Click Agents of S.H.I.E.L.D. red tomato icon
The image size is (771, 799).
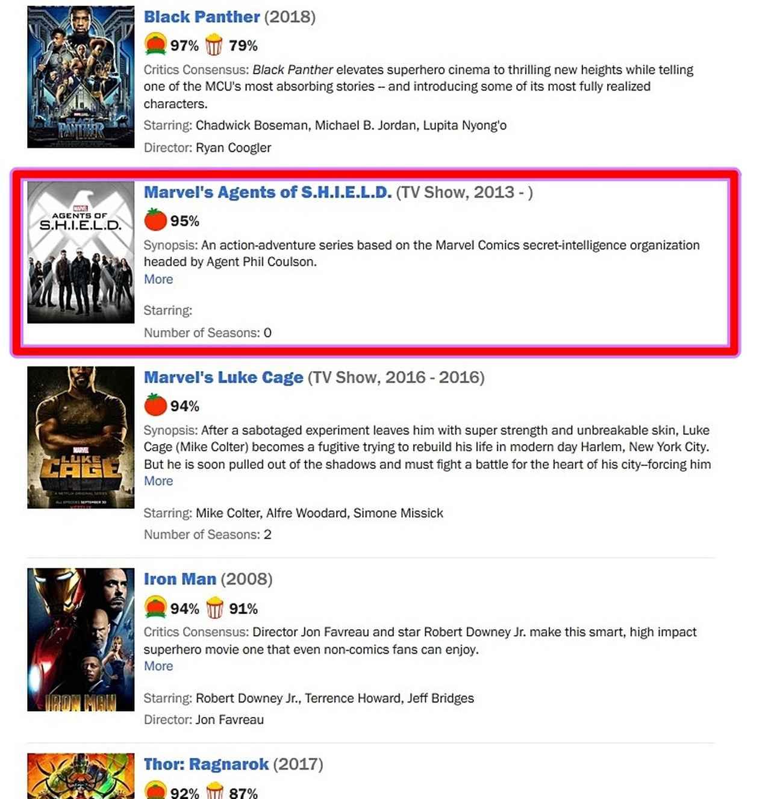click(x=155, y=220)
